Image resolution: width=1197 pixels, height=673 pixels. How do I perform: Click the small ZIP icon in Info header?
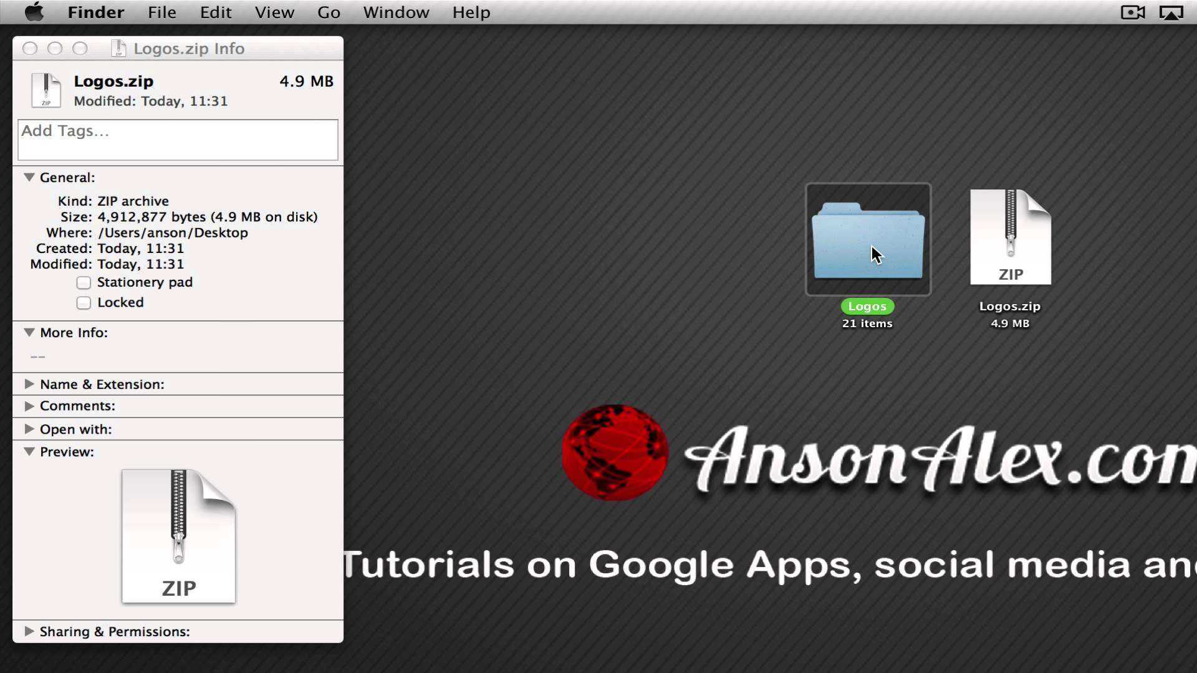click(46, 90)
